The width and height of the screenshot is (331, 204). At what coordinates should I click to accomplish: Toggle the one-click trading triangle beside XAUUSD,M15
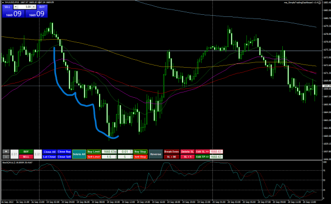click(3, 2)
